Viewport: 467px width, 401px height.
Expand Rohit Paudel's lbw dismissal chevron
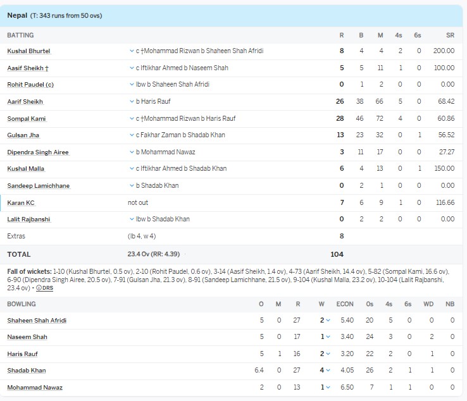[x=131, y=84]
